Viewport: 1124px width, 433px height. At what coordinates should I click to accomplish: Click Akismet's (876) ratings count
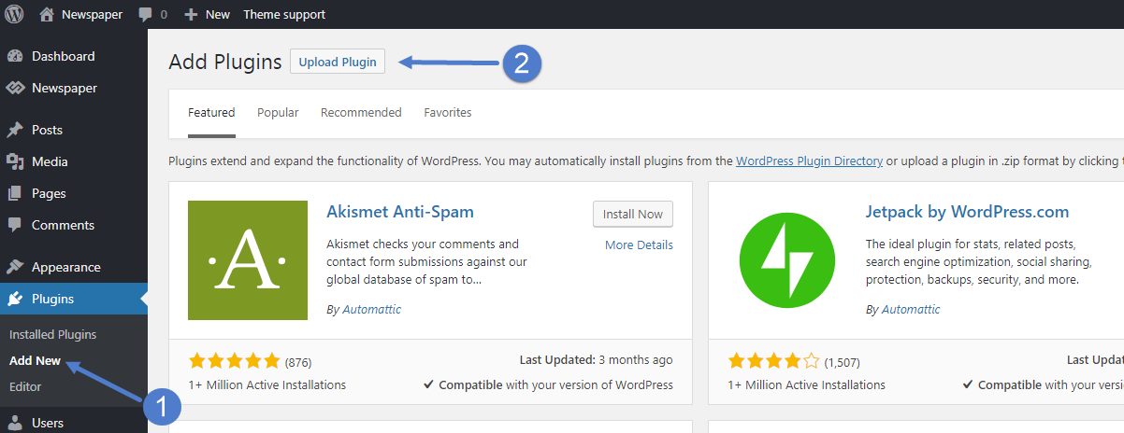click(298, 362)
